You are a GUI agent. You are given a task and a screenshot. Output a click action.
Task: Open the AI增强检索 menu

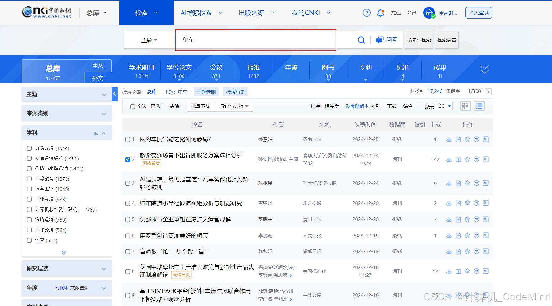tap(201, 13)
